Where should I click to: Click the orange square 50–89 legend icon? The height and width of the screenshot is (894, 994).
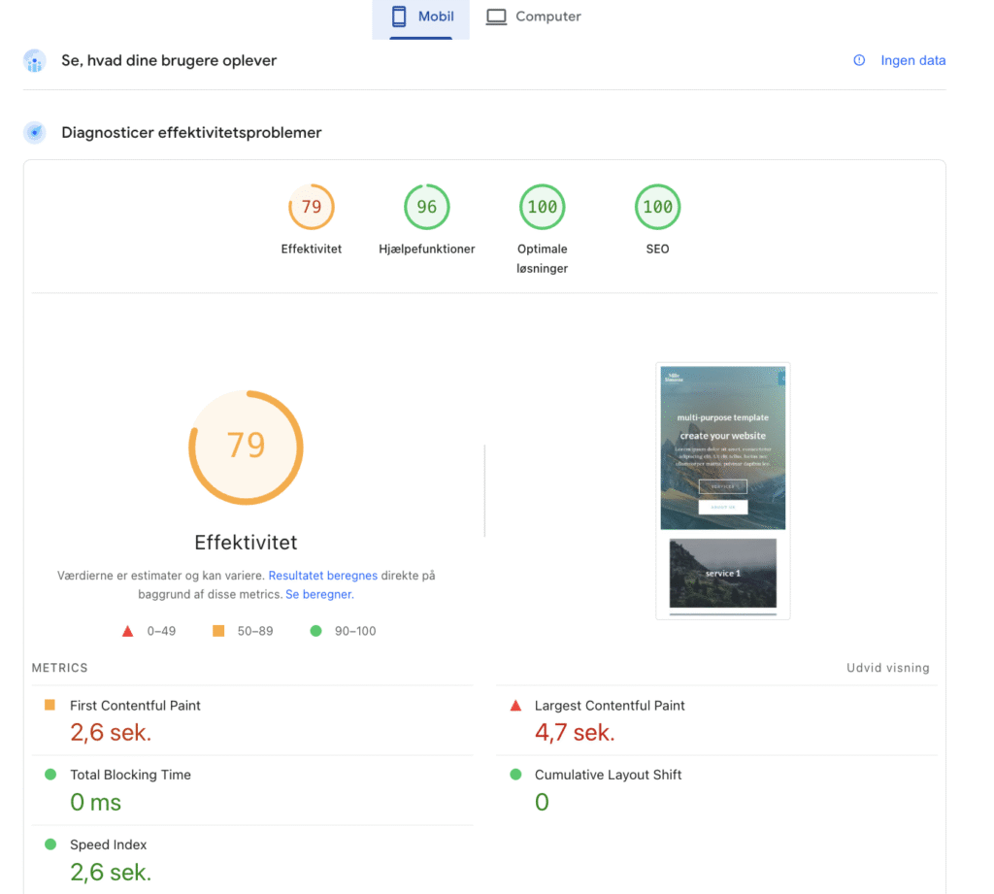[218, 631]
